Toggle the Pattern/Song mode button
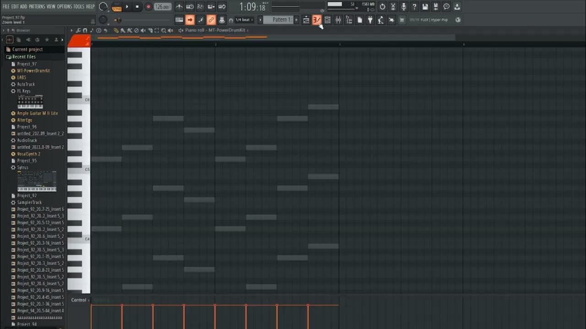This screenshot has height=329, width=586. tap(117, 7)
